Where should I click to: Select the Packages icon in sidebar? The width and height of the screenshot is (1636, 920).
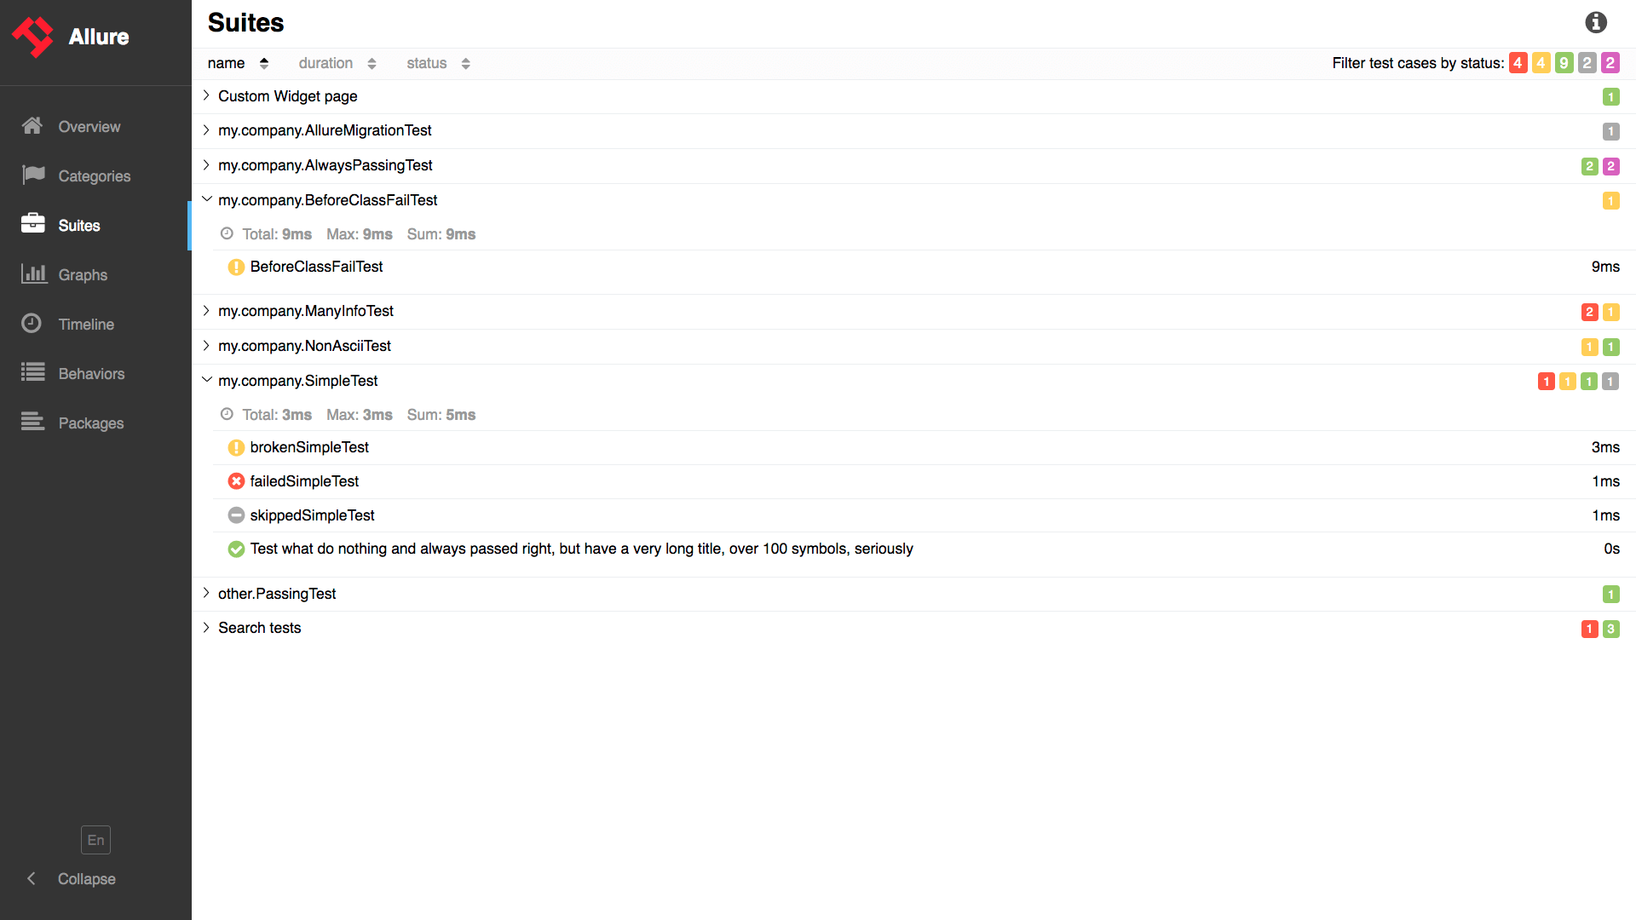click(31, 422)
